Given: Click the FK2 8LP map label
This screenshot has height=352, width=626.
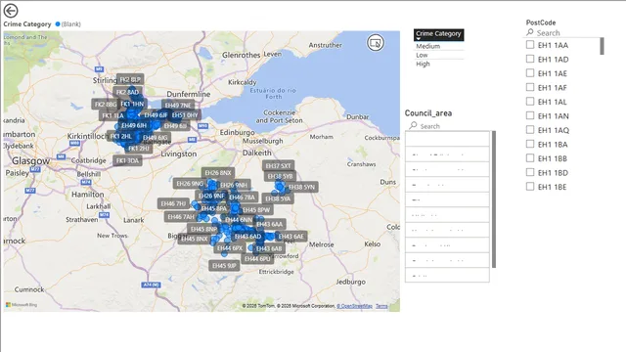Looking at the screenshot, I should 130,79.
